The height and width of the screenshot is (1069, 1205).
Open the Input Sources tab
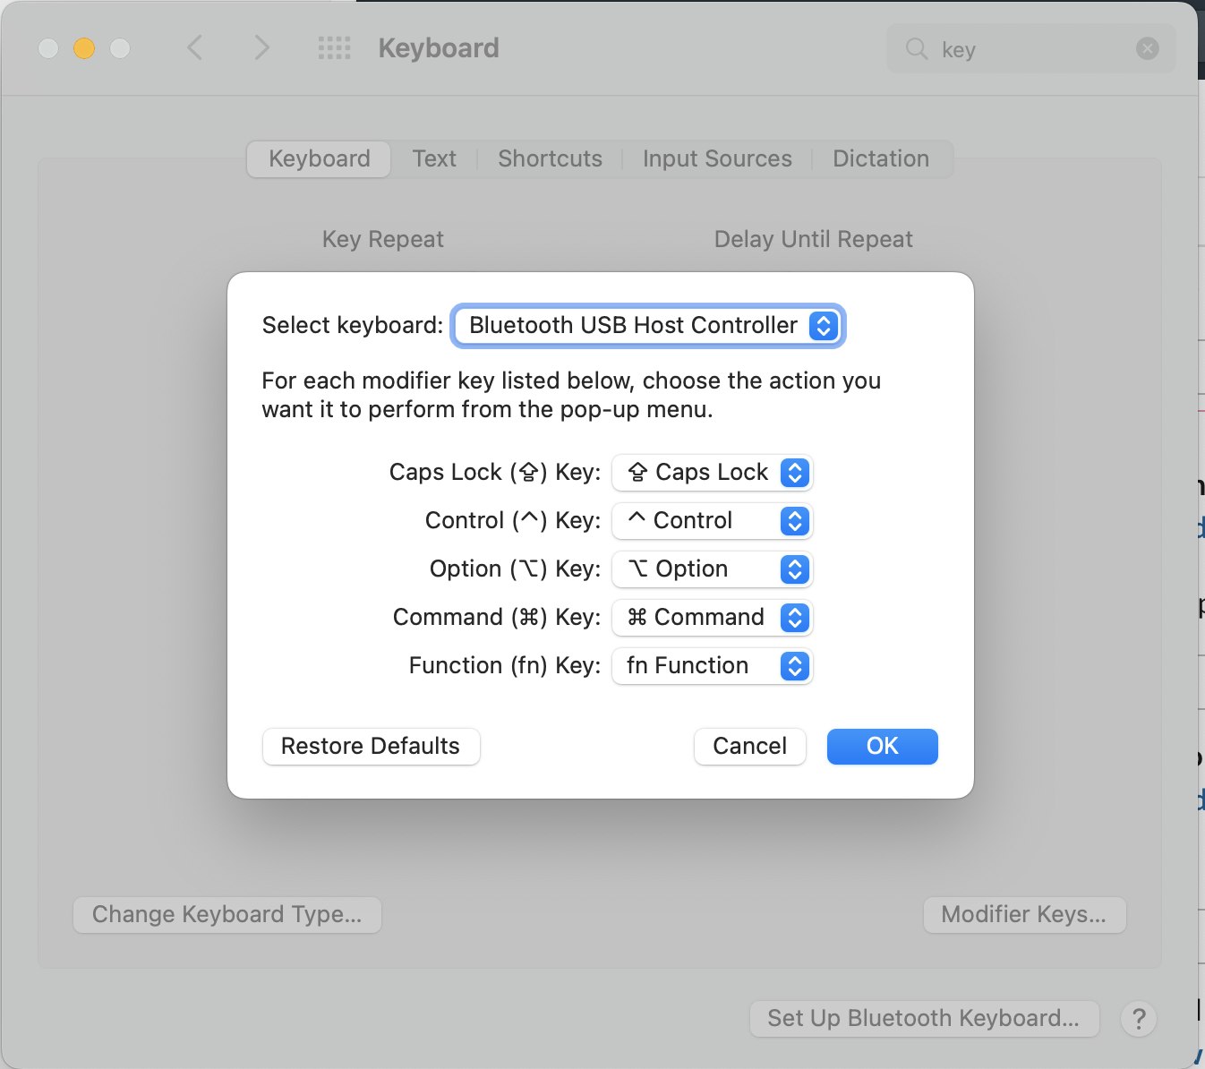717,158
